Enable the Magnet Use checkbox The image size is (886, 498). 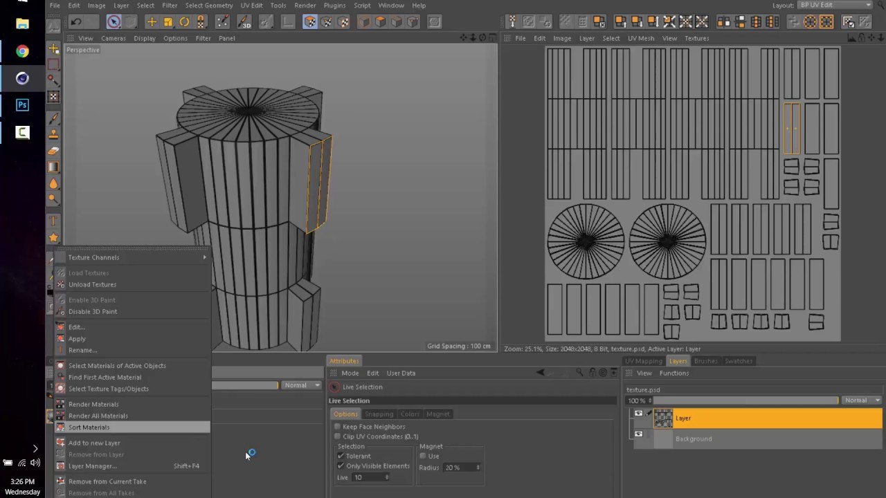click(x=423, y=456)
